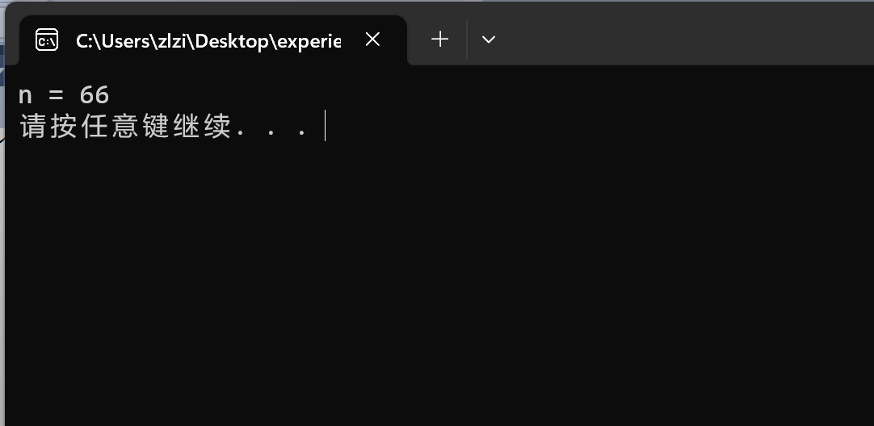Click the "n = 66" output line

pyautogui.click(x=63, y=95)
